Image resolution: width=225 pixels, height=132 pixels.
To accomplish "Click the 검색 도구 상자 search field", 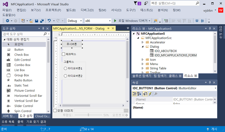I will [x=23, y=34].
